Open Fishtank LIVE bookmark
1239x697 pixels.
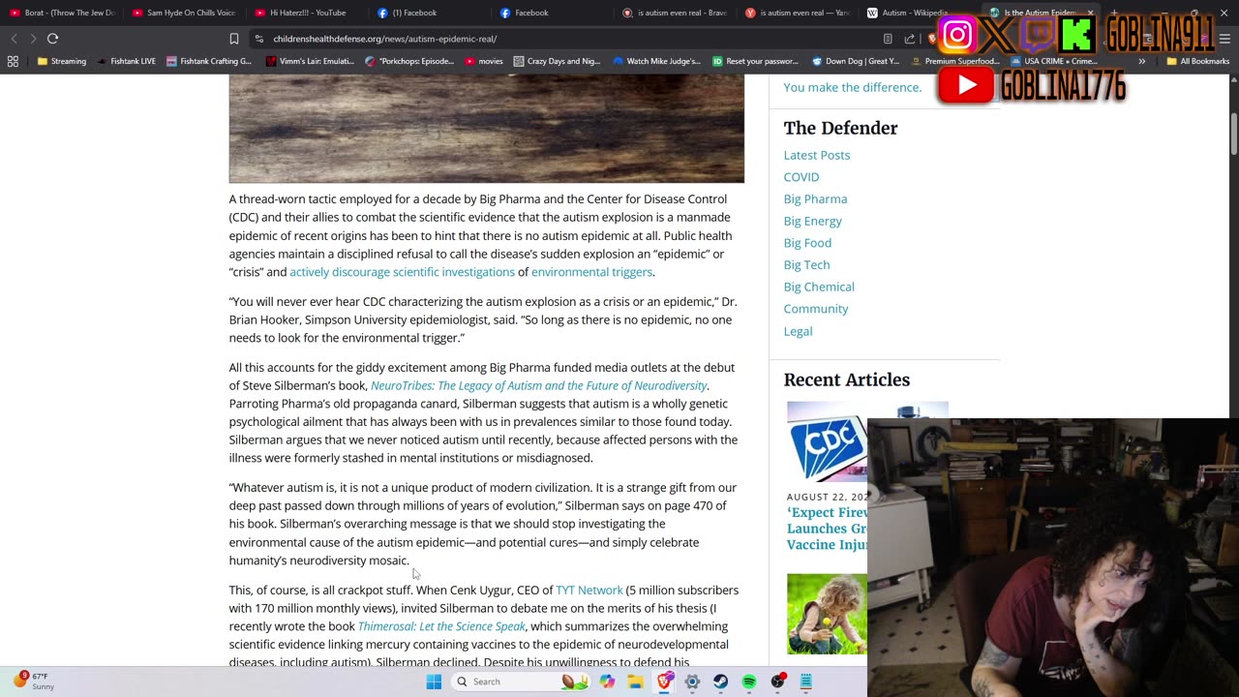[x=126, y=61]
